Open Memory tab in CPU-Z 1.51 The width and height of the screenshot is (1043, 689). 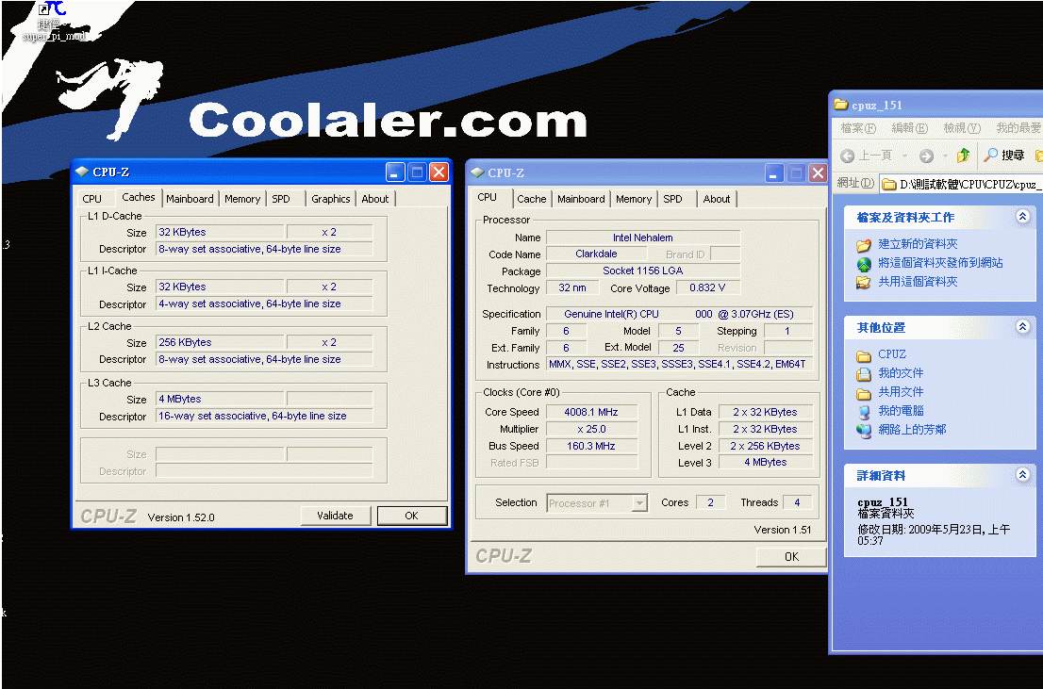click(x=634, y=199)
